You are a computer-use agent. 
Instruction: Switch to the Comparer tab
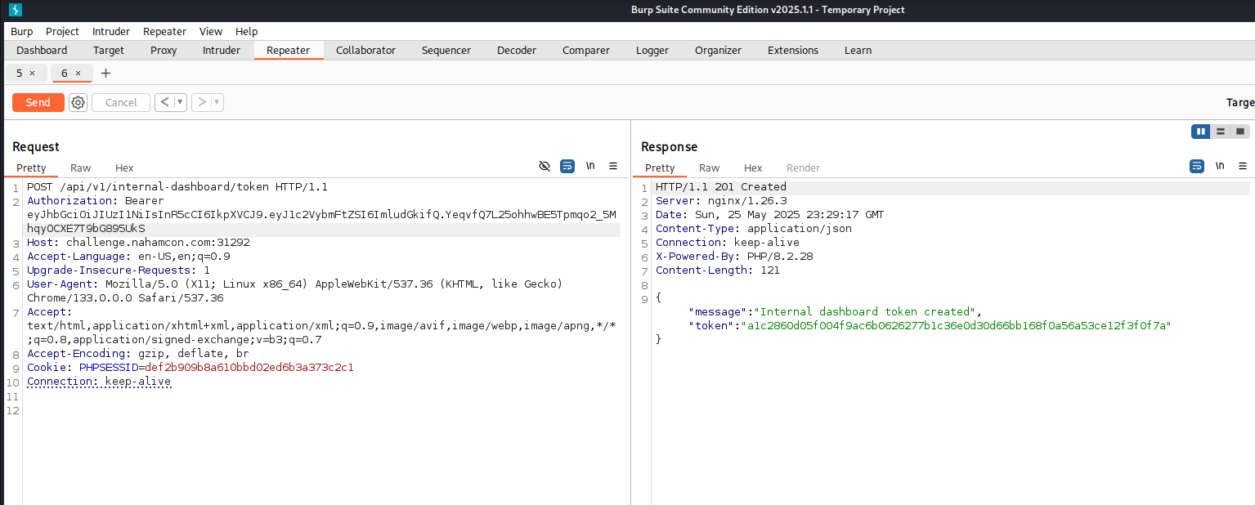point(586,50)
